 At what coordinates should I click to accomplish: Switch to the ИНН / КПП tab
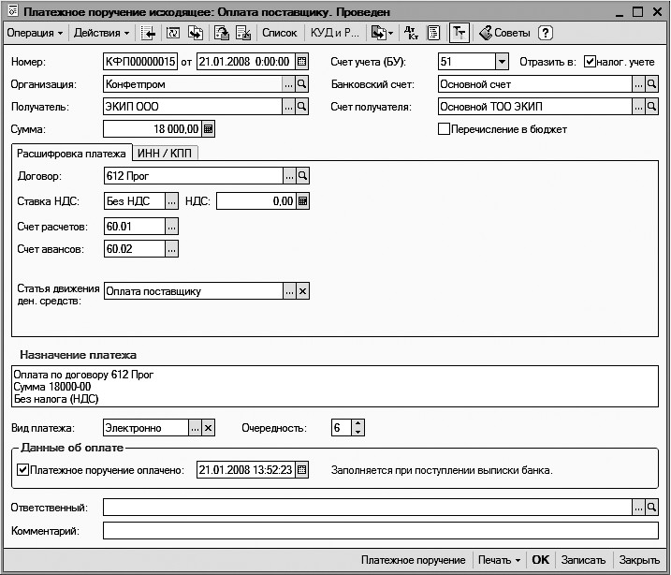166,153
